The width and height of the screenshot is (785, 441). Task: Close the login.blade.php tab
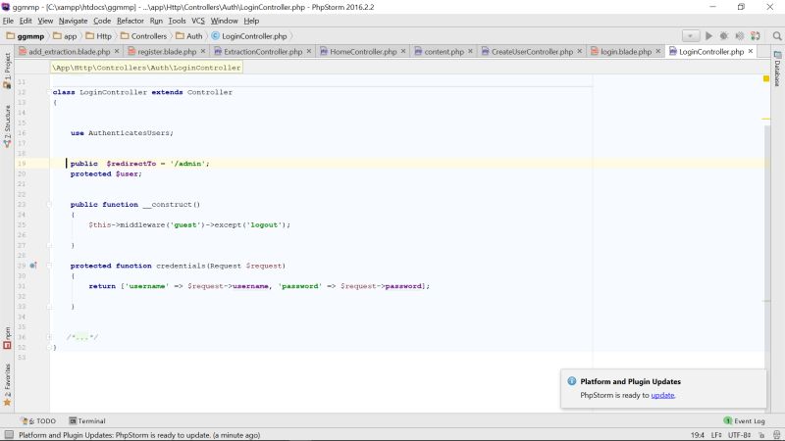[657, 51]
